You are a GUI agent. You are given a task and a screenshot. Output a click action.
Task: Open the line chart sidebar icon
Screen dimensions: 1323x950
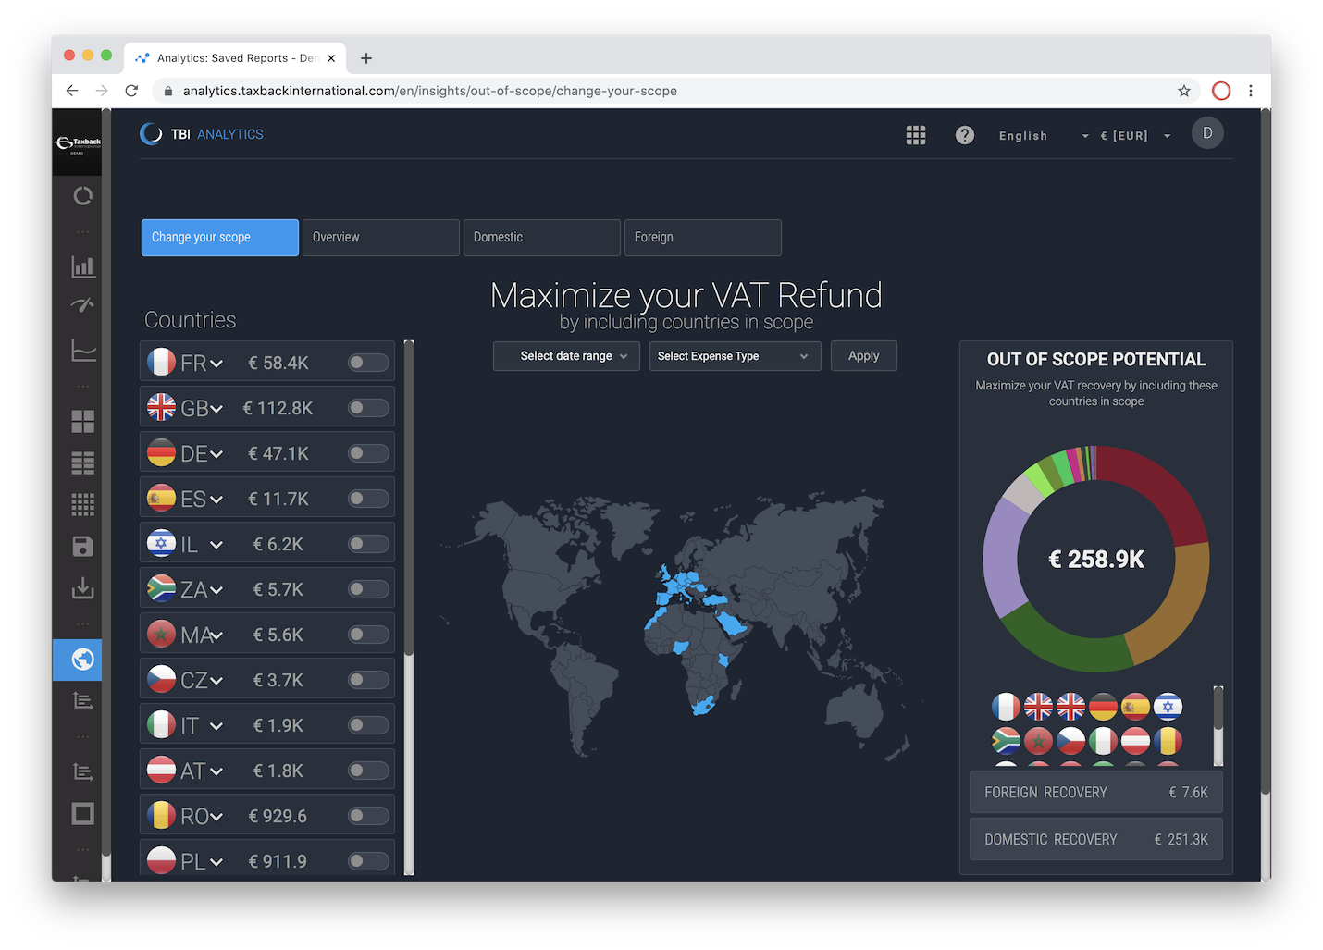pyautogui.click(x=83, y=350)
